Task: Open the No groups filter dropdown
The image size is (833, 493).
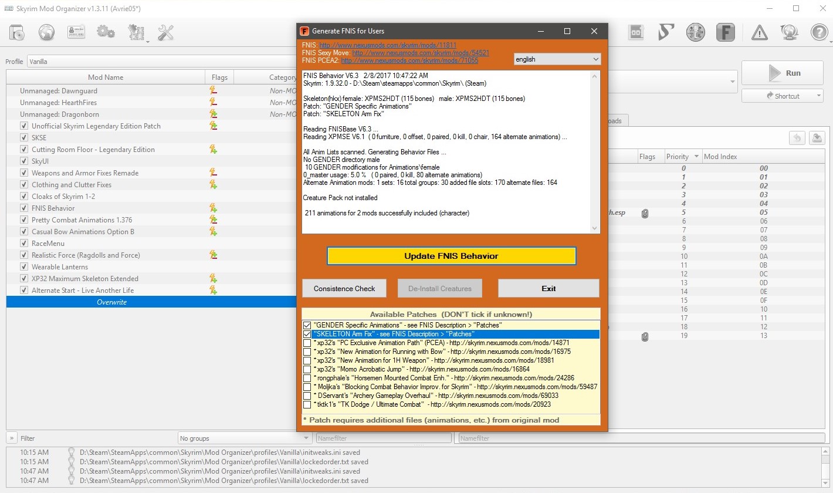Action: pyautogui.click(x=245, y=438)
